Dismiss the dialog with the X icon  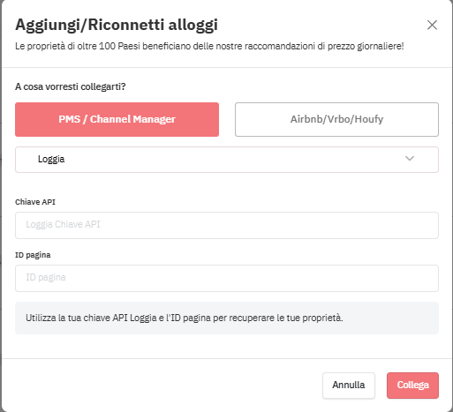tap(432, 25)
